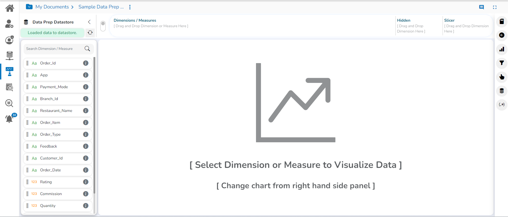Open Sample Data Prep breadcrumb link
The height and width of the screenshot is (217, 508).
pyautogui.click(x=101, y=7)
